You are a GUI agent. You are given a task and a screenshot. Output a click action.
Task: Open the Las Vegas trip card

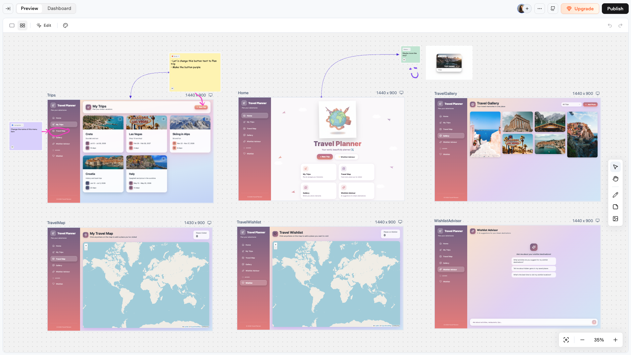point(147,134)
